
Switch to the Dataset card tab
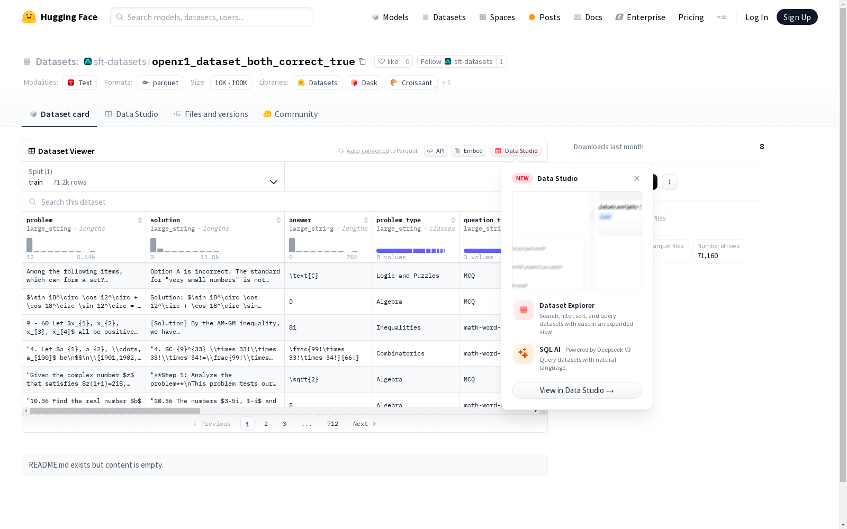tap(59, 114)
